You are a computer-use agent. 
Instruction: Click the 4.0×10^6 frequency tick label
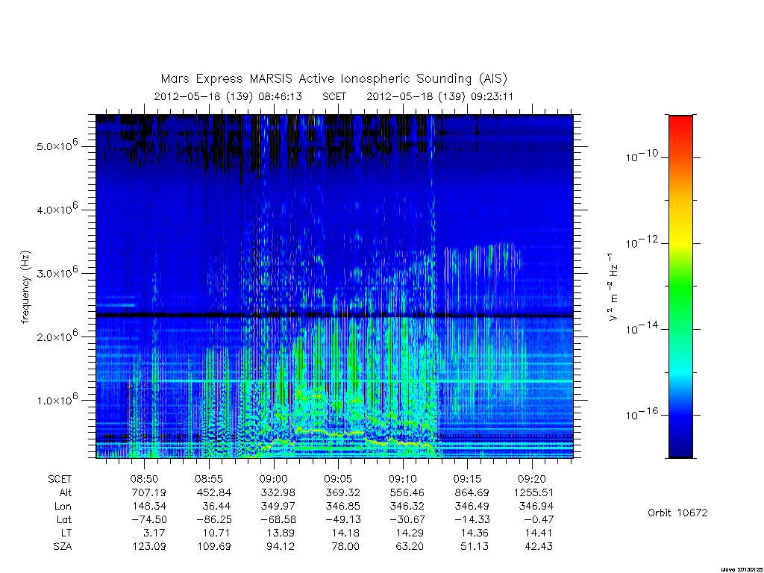pos(57,209)
